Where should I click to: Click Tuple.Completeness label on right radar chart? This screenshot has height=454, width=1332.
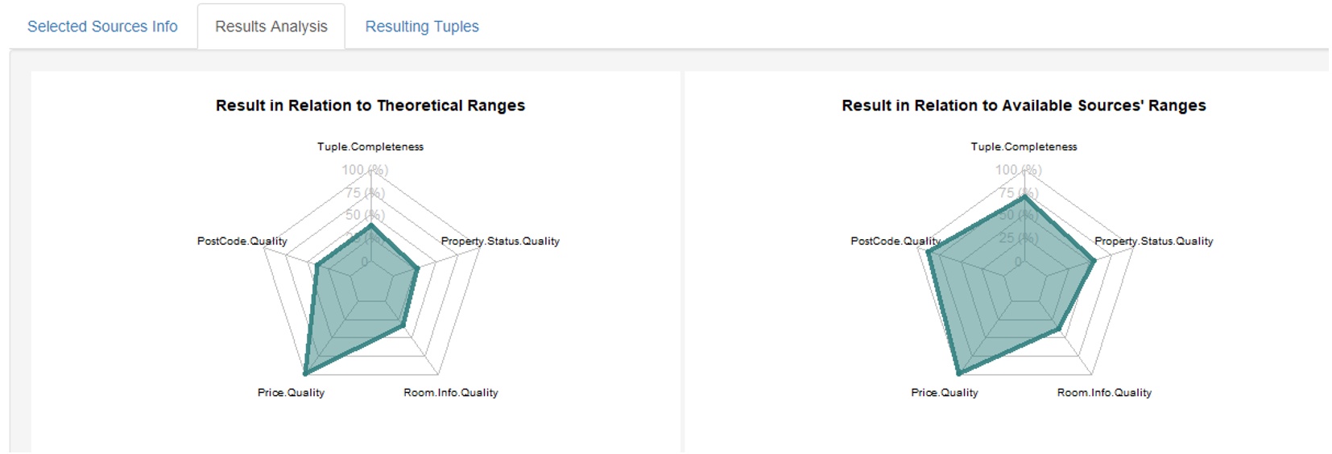click(x=1024, y=147)
